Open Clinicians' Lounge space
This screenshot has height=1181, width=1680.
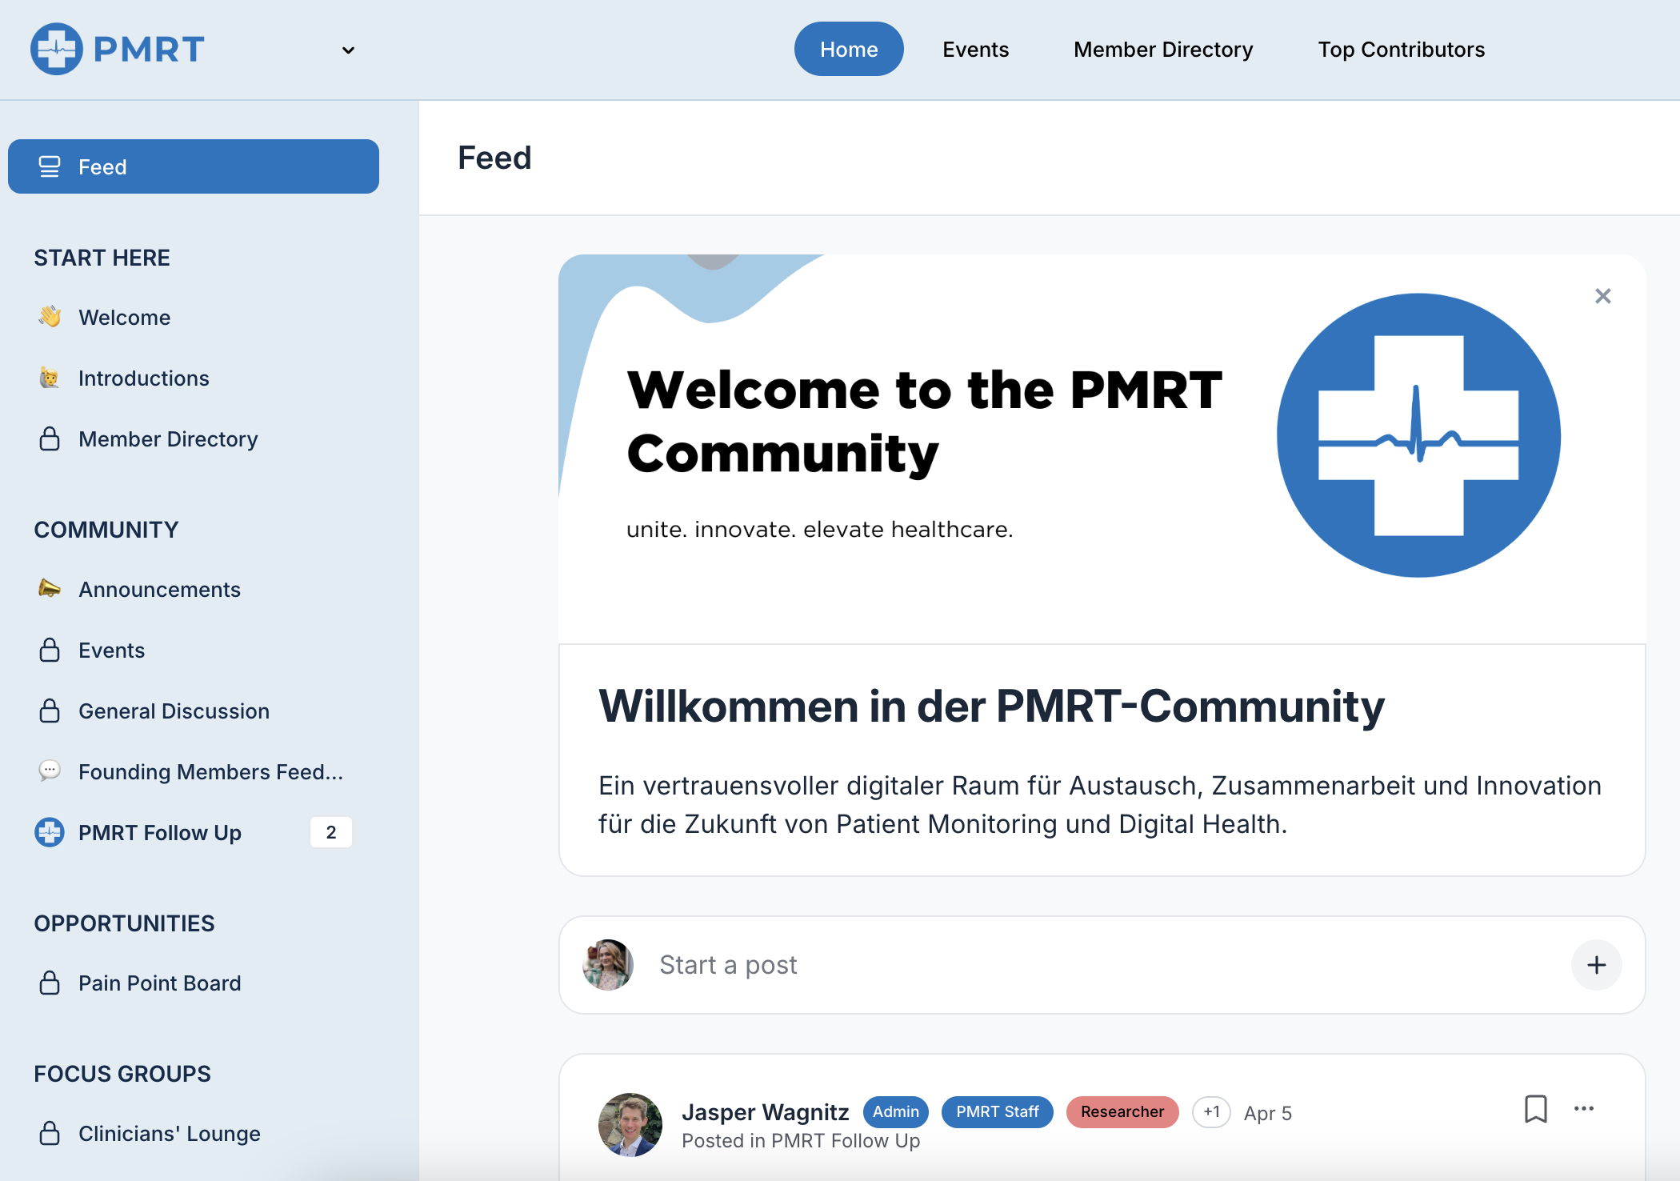pyautogui.click(x=170, y=1133)
